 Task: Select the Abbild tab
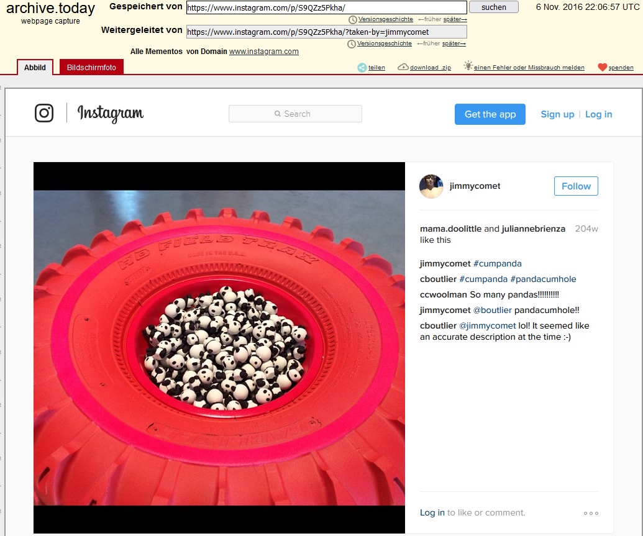tap(35, 67)
